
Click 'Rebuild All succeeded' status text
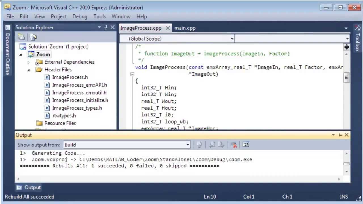(30, 197)
